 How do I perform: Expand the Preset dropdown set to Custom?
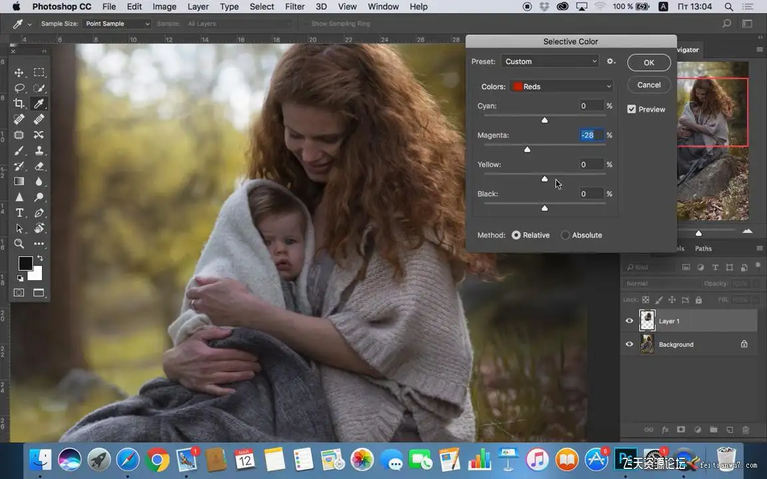click(x=550, y=61)
